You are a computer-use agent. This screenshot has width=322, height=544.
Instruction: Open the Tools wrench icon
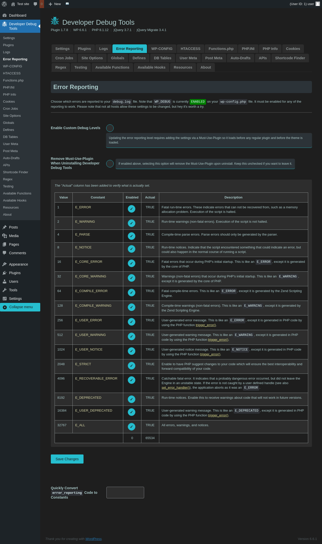(5, 290)
